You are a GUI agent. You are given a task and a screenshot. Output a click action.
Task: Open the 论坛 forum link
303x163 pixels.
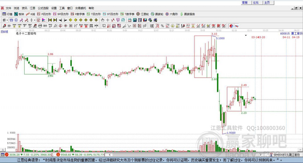click(x=256, y=2)
